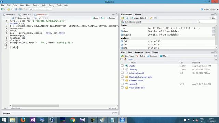Load workspace icon in Environment pane
The height and width of the screenshot is (123, 219).
tap(123, 18)
